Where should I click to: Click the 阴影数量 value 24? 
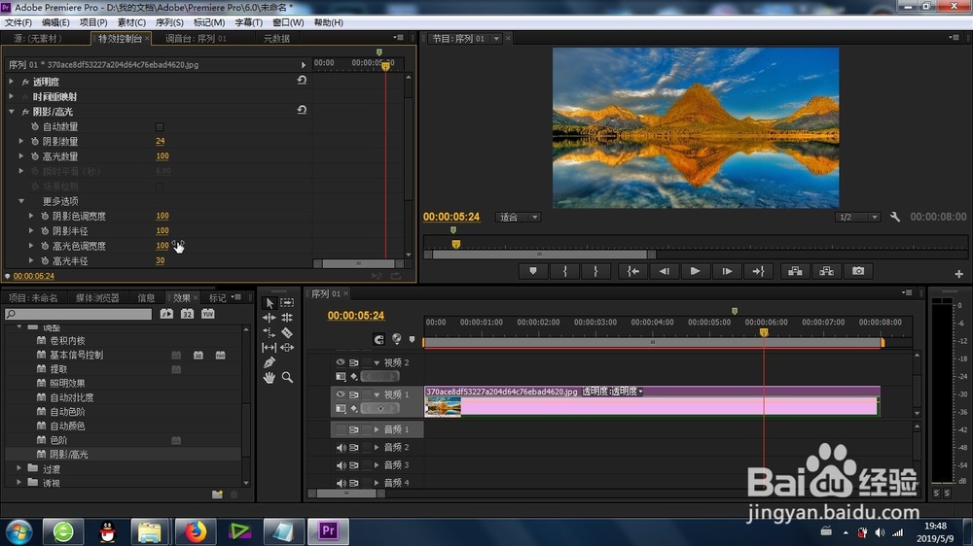click(161, 141)
